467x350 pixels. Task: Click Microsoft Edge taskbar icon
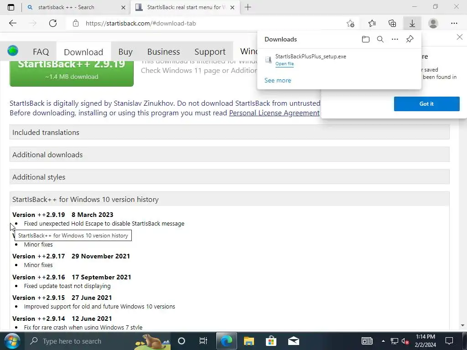(226, 341)
